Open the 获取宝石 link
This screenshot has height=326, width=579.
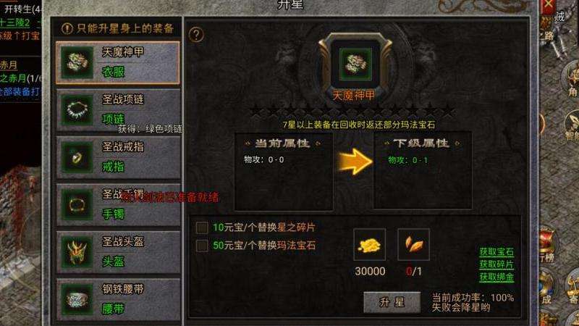496,252
